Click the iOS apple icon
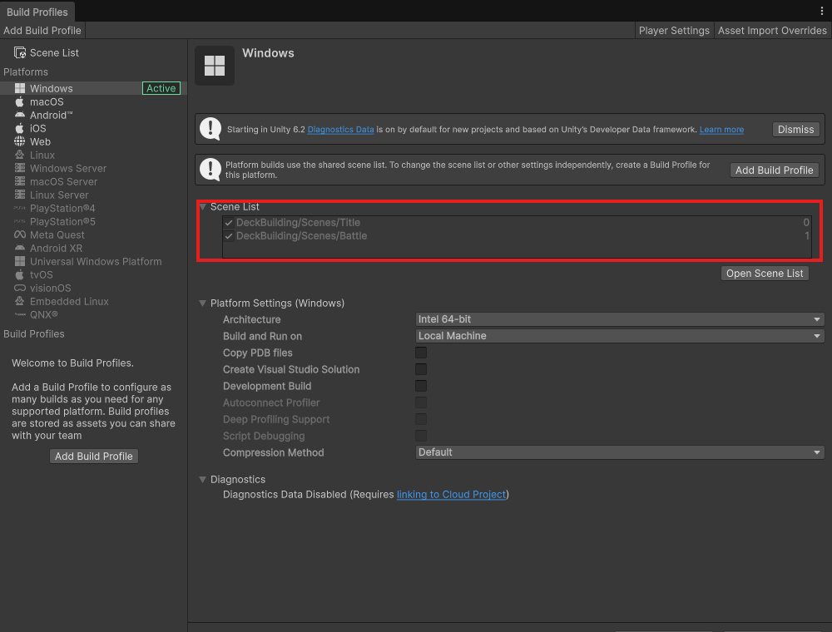 (20, 128)
